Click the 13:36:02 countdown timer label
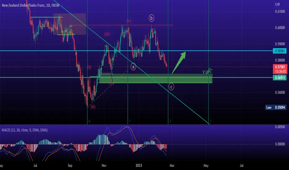This screenshot has width=289, height=170. 280,71
